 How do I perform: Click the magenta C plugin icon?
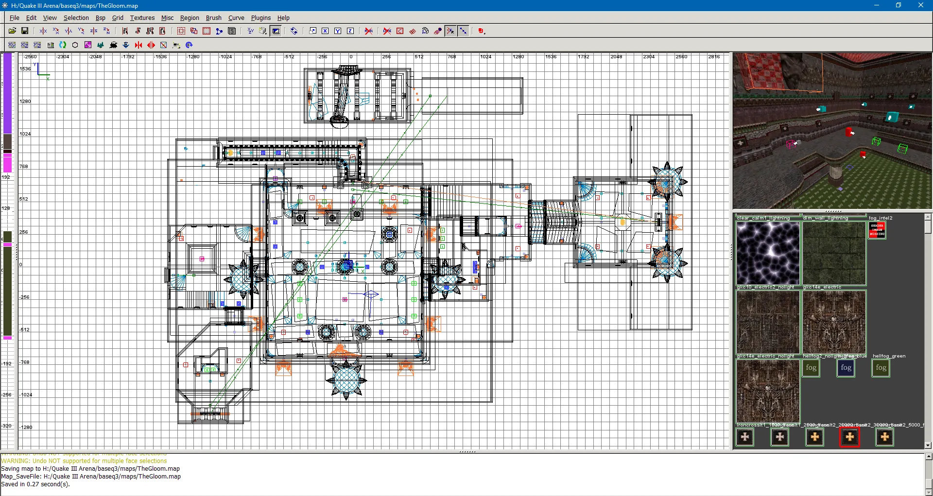(88, 45)
